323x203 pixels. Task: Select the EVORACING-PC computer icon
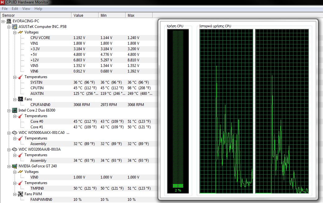point(9,21)
